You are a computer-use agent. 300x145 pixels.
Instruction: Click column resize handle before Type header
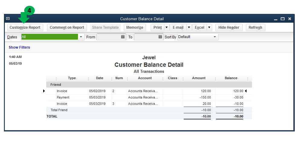pos(56,79)
